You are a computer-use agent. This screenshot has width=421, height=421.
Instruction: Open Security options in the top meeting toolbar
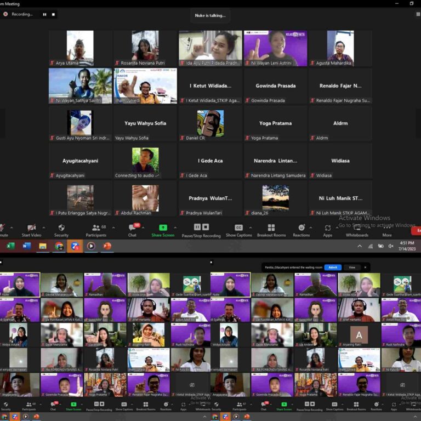[x=61, y=230]
